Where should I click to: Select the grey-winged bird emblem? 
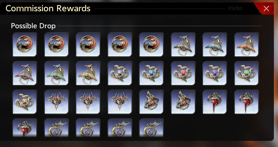183,45
